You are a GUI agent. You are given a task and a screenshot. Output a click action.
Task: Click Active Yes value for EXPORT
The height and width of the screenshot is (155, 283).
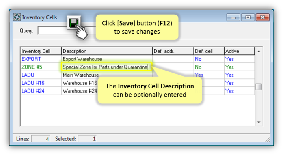(240, 59)
